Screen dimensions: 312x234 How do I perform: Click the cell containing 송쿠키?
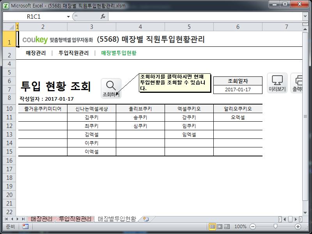[140, 117]
